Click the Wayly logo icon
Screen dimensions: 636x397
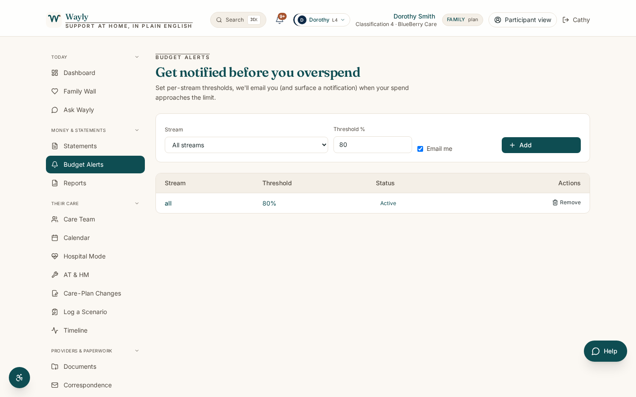tap(54, 19)
